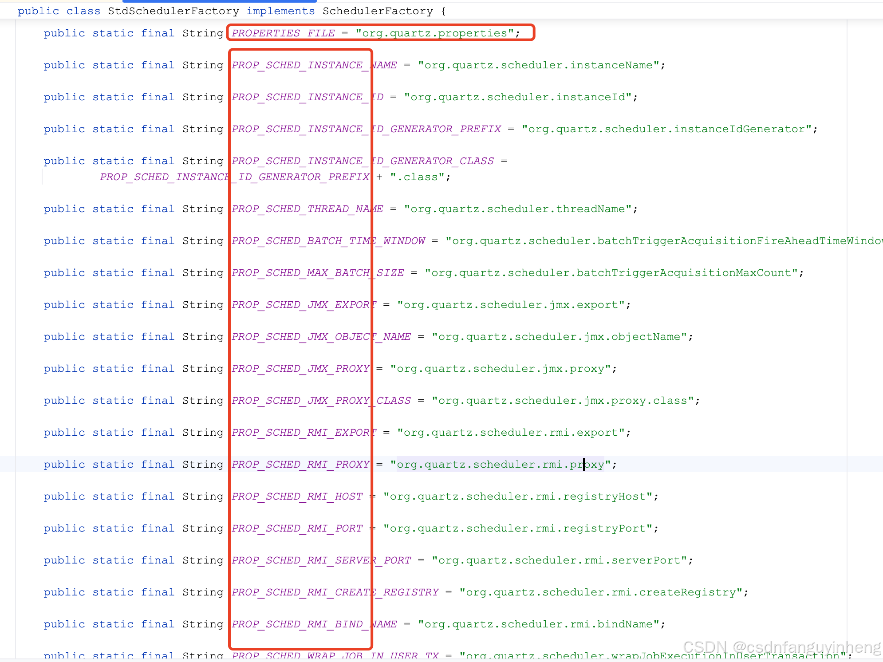Click the SchedulerFactory interface name
Image resolution: width=883 pixels, height=662 pixels.
tap(377, 11)
